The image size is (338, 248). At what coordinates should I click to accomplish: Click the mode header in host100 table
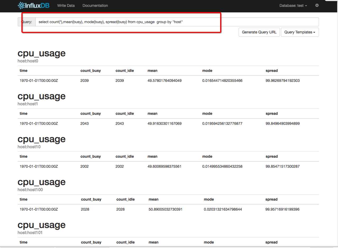[209, 199]
